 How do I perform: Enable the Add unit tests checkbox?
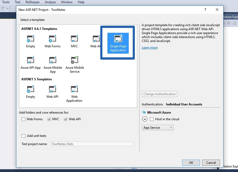tap(23, 136)
